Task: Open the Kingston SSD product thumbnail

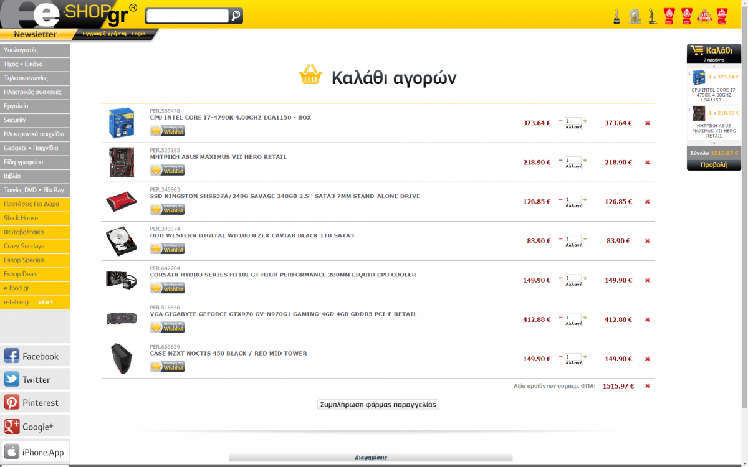Action: (x=120, y=202)
